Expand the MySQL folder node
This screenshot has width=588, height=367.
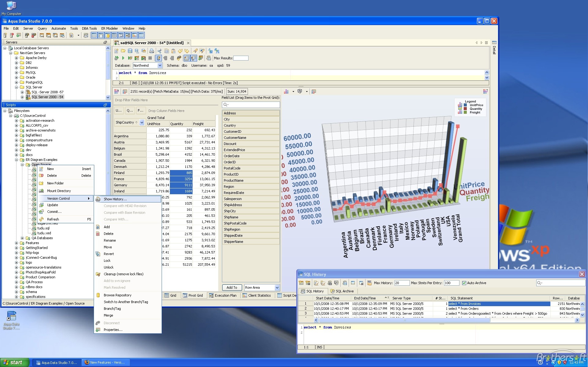[16, 72]
